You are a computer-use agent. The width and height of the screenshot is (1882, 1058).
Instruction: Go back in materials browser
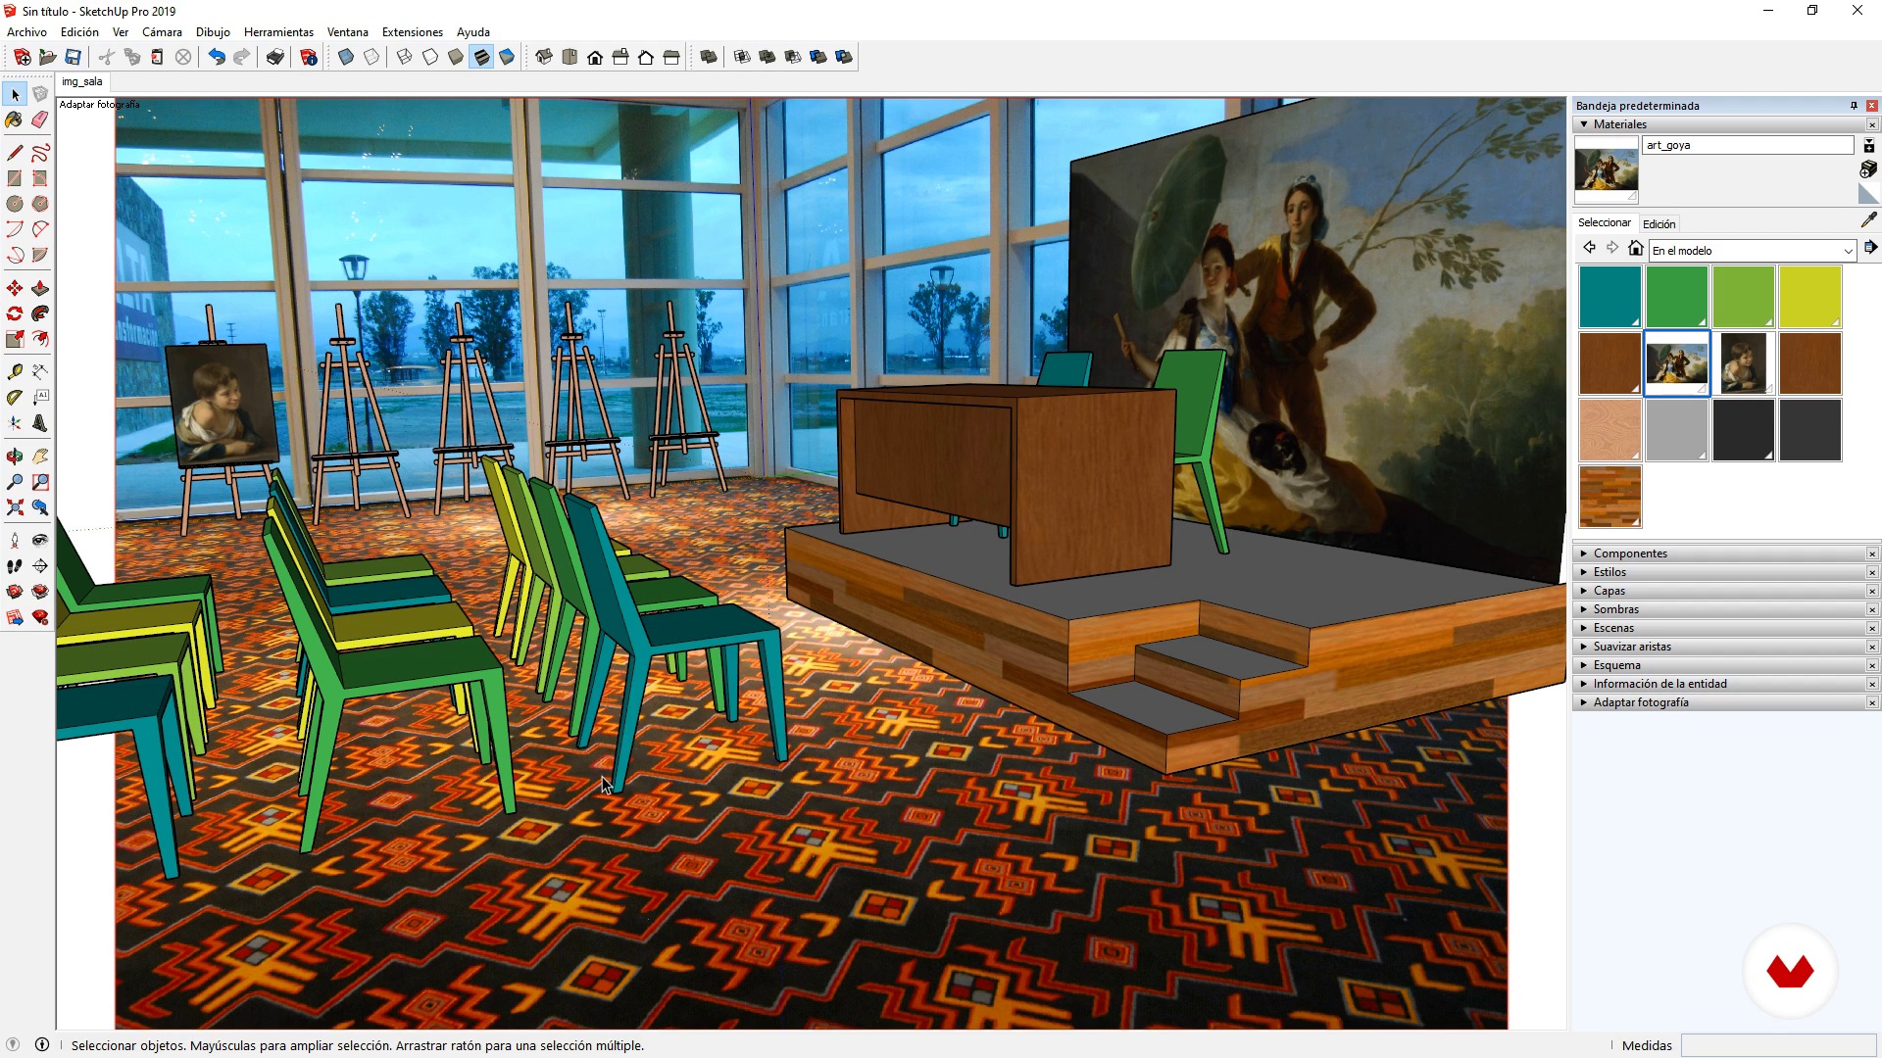pos(1589,248)
